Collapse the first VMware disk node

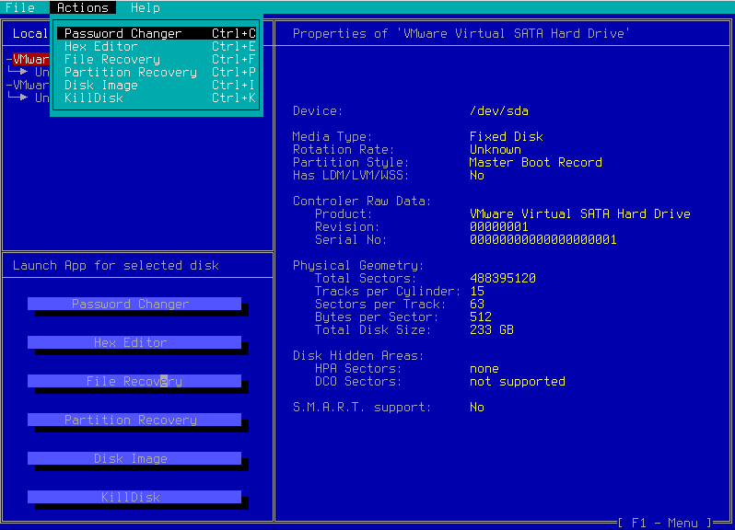click(9, 59)
